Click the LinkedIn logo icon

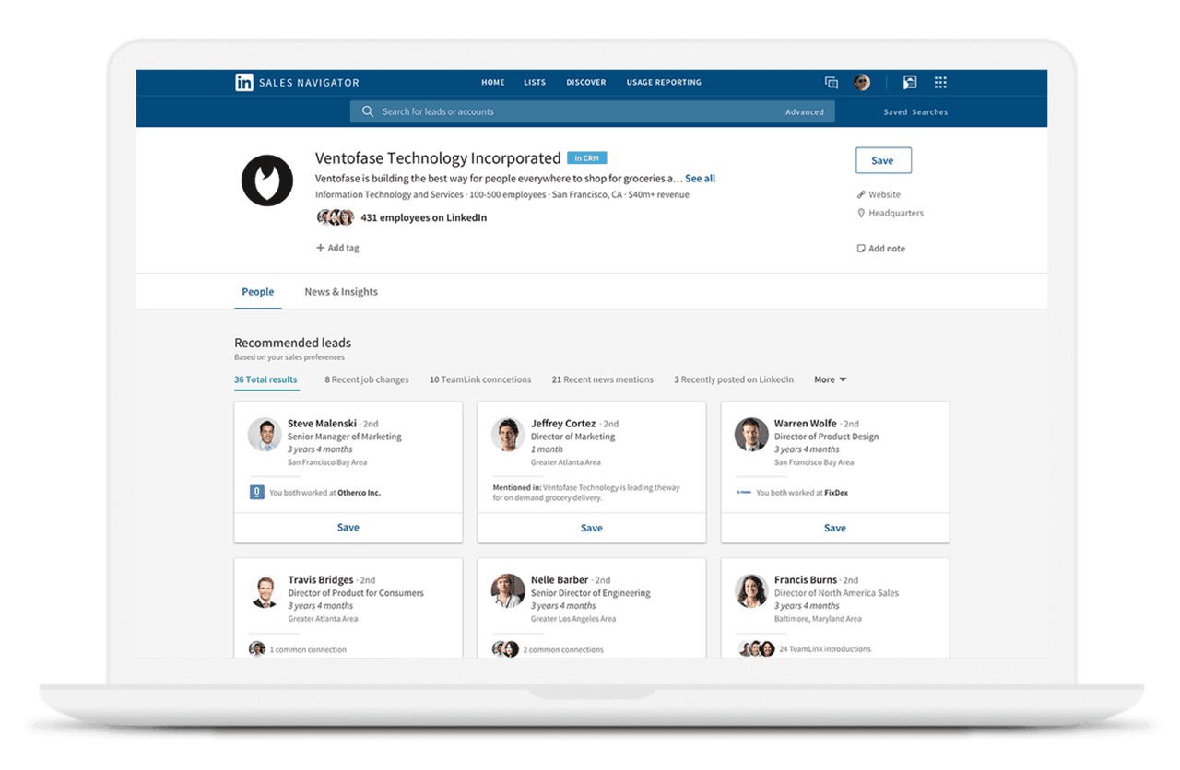(244, 83)
